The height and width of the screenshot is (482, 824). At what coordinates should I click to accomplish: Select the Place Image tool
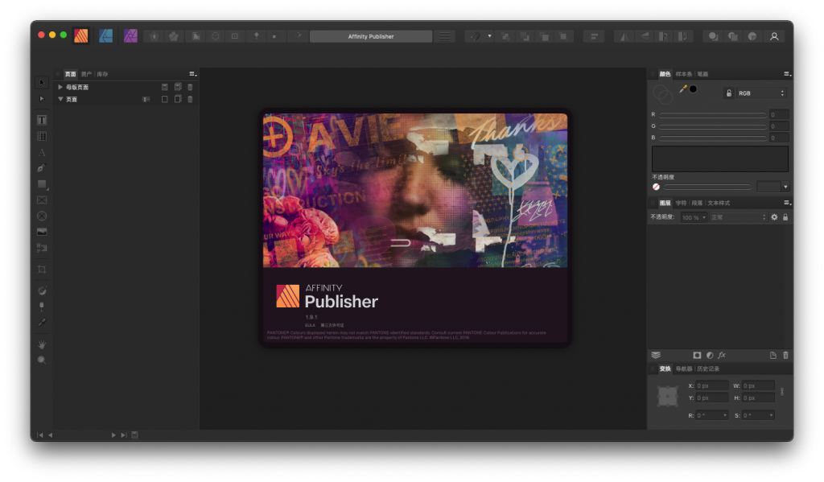click(x=42, y=232)
